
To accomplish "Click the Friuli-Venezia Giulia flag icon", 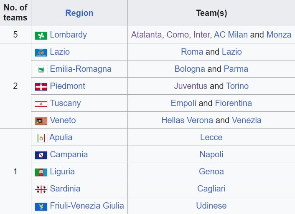I will click(x=41, y=206).
